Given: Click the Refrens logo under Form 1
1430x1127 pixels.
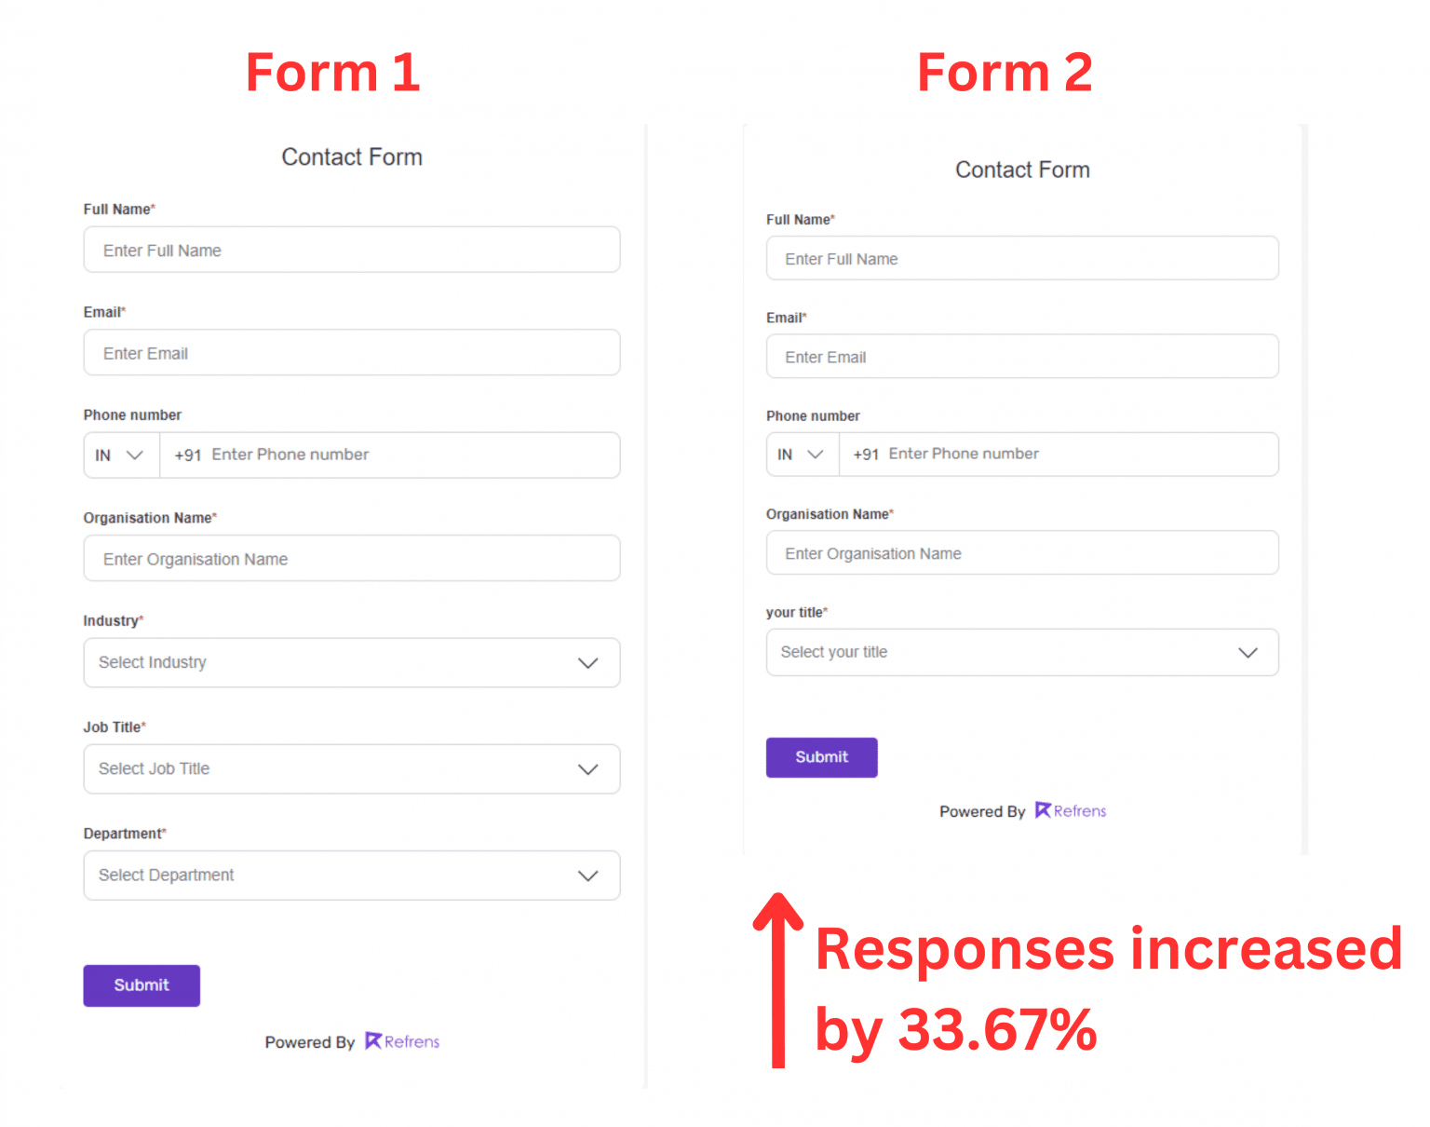Looking at the screenshot, I should (400, 1041).
